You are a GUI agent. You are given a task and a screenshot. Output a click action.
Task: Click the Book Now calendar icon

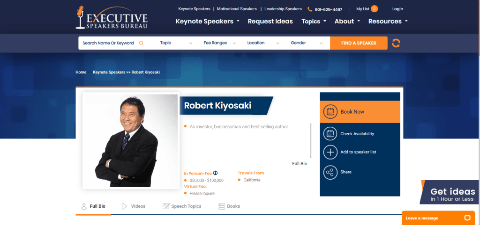point(330,112)
